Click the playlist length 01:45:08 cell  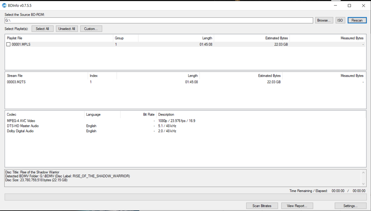click(206, 44)
